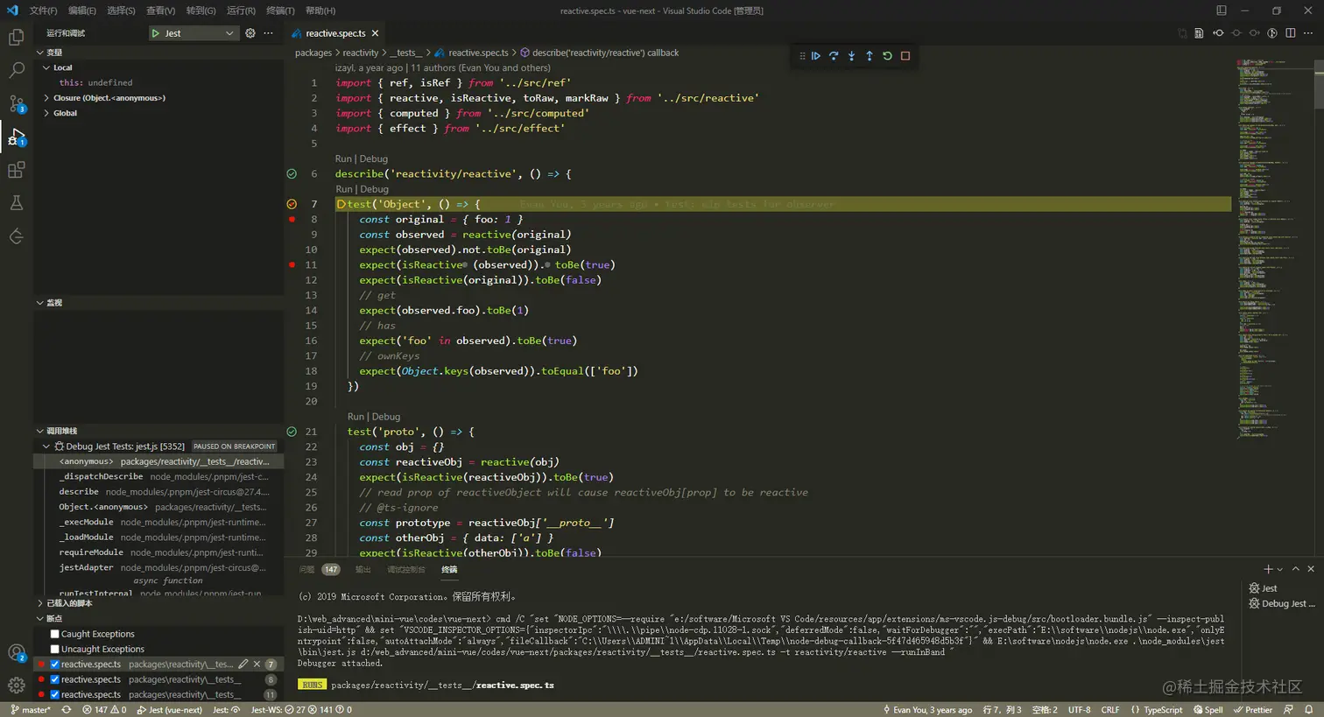This screenshot has width=1324, height=717.
Task: Create a new terminal with plus icon
Action: click(x=1268, y=569)
